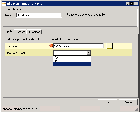Click the application icon in title bar
Image resolution: width=140 pixels, height=113 pixels.
coord(4,4)
